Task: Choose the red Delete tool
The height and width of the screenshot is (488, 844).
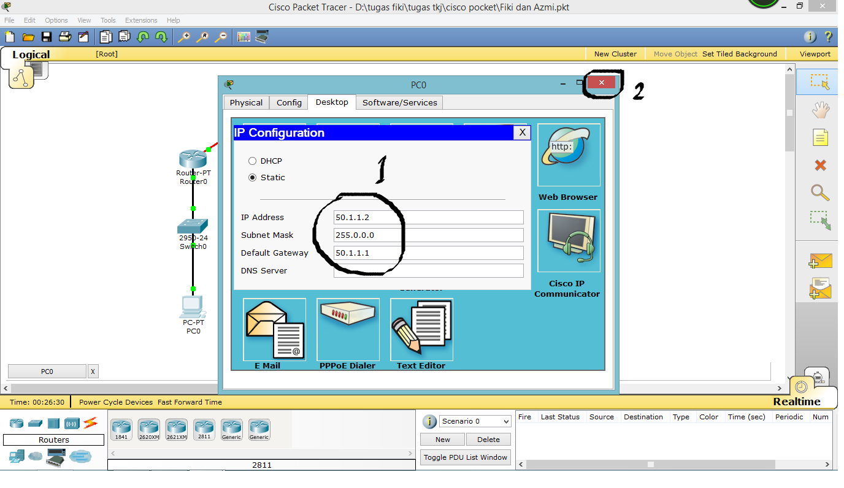Action: [x=820, y=165]
